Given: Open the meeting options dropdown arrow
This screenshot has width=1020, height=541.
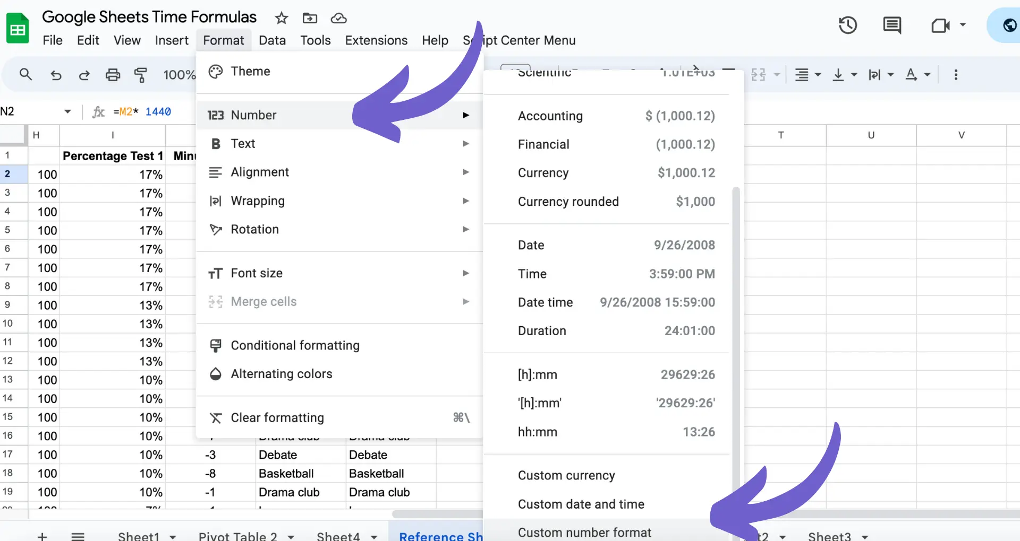Looking at the screenshot, I should tap(963, 25).
